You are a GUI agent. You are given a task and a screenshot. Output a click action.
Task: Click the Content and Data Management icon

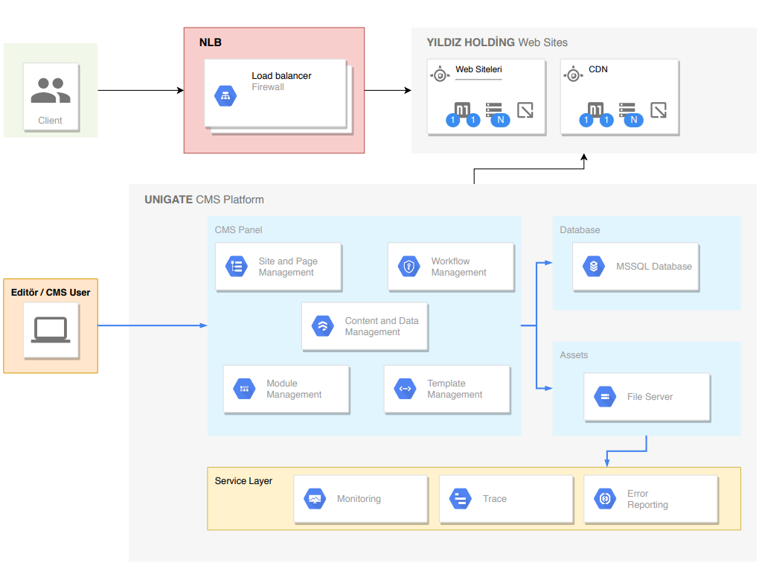click(x=323, y=326)
